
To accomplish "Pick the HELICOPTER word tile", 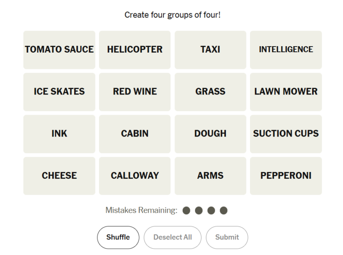I will (135, 50).
